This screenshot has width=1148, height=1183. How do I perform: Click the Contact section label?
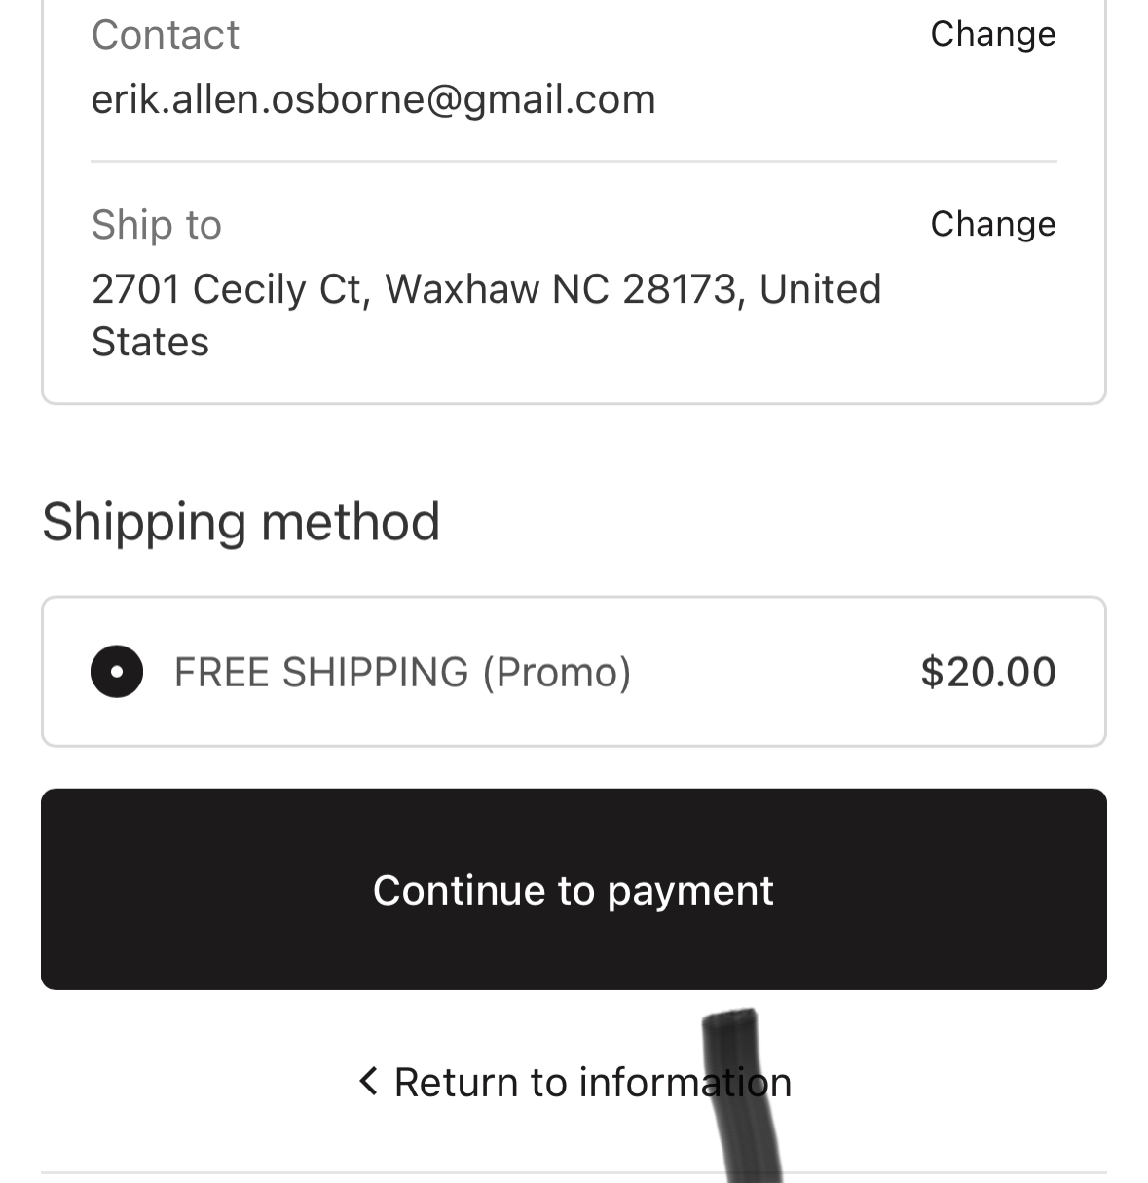pyautogui.click(x=166, y=35)
